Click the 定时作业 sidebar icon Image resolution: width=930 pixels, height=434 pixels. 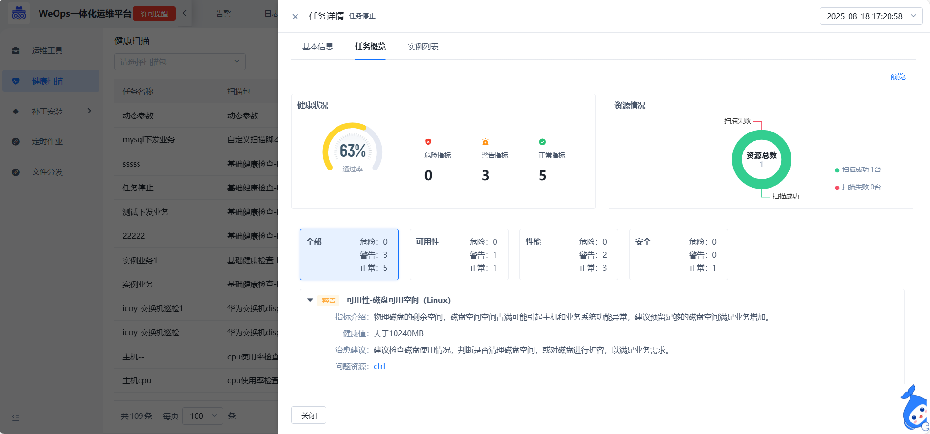coord(16,142)
